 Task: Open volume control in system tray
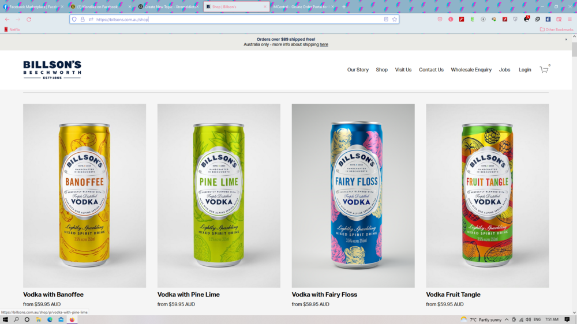tap(529, 319)
